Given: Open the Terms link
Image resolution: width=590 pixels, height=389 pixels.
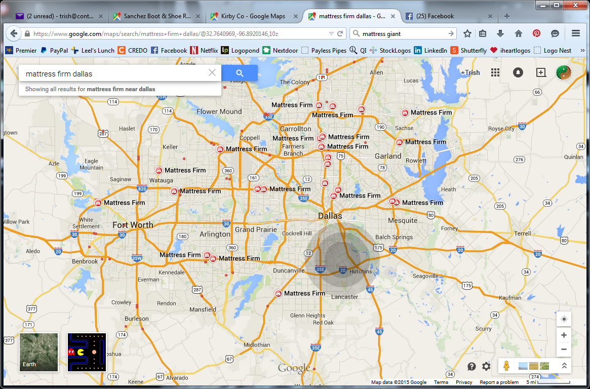Looking at the screenshot, I should click(x=441, y=382).
